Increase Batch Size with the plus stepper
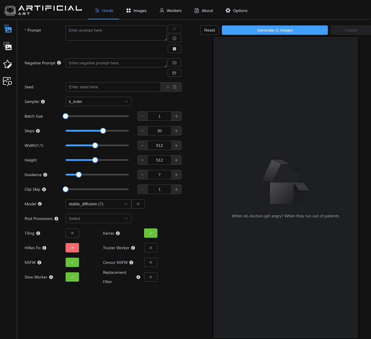The image size is (371, 339). (x=176, y=116)
